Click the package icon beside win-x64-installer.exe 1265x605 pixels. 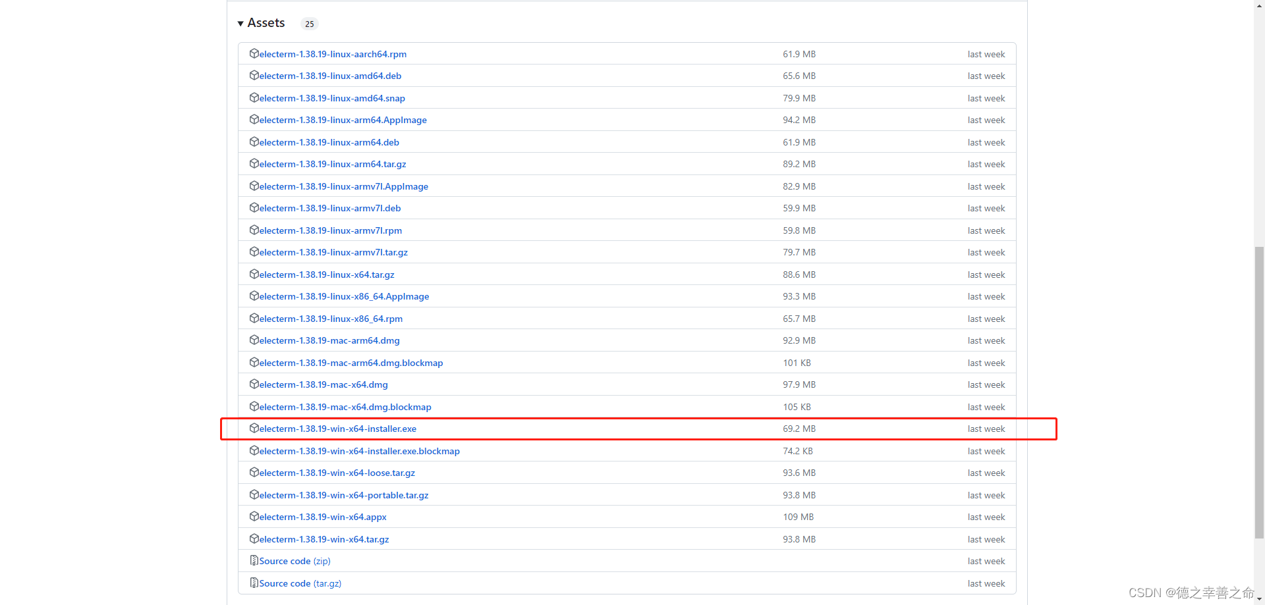[x=254, y=428]
